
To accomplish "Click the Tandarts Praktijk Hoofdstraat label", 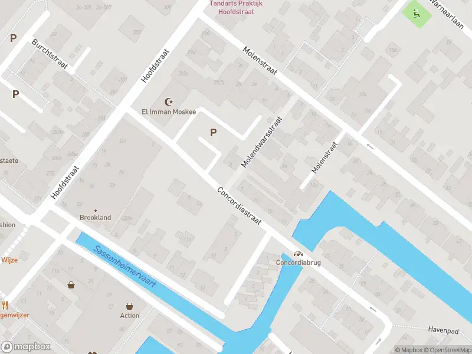I will [x=236, y=8].
